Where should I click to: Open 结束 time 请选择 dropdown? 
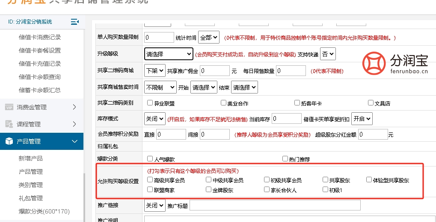244,87
